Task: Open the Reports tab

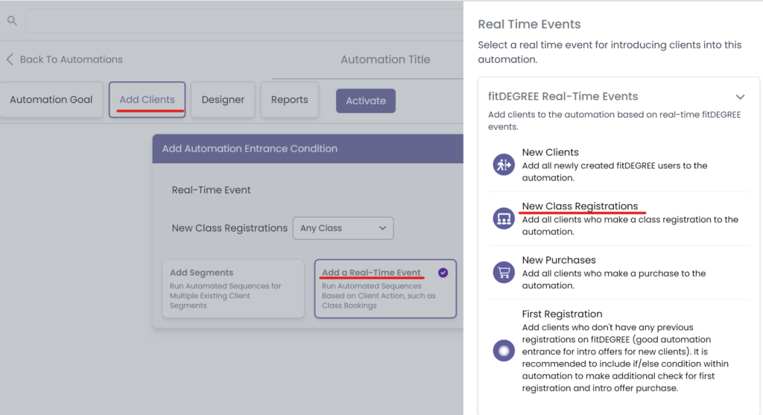Action: [x=290, y=100]
